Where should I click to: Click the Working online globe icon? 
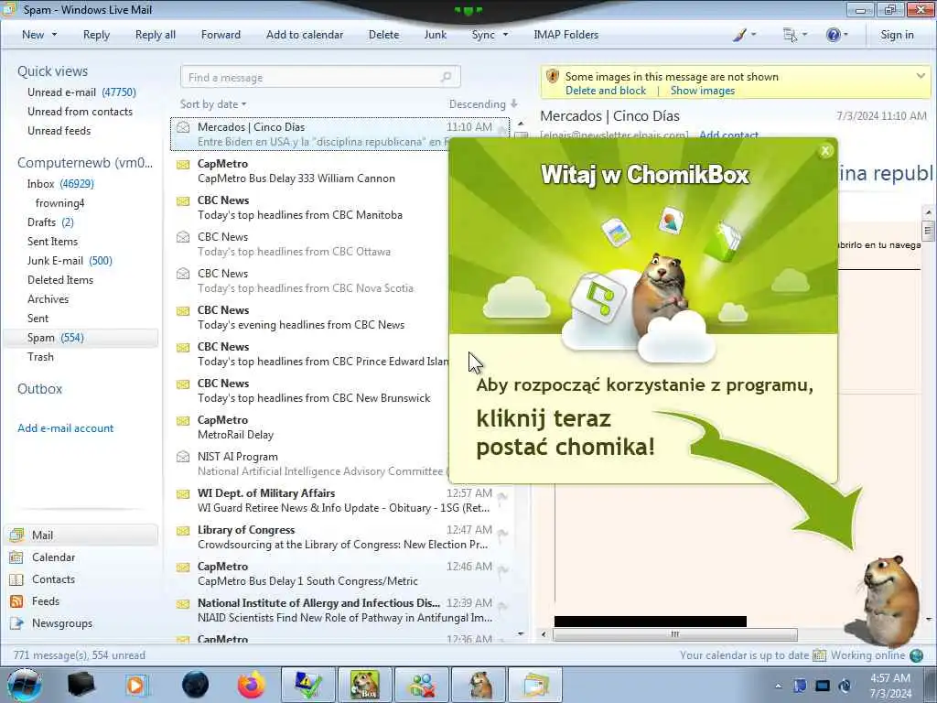[916, 655]
